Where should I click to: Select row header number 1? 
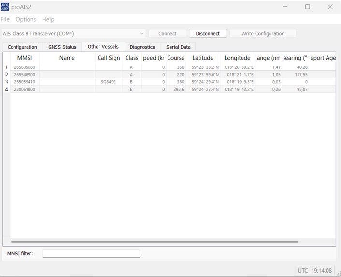pos(7,67)
